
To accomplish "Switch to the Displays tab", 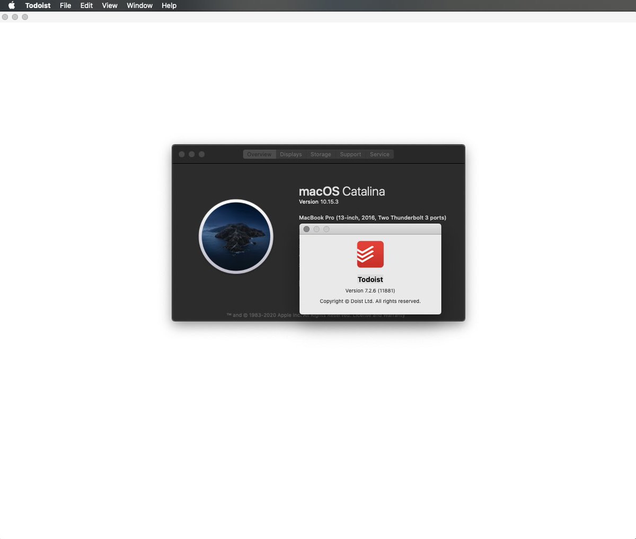I will [291, 154].
